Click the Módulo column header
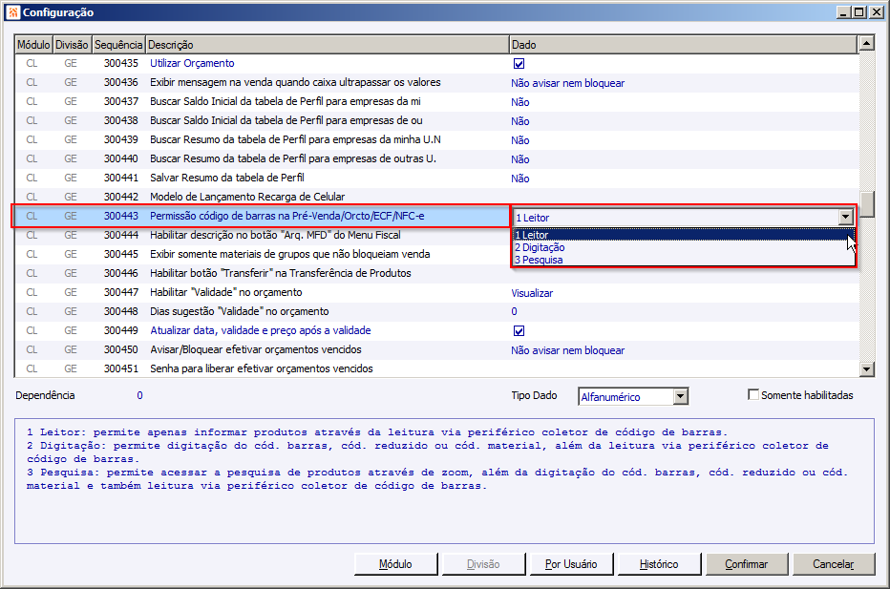 click(x=33, y=44)
